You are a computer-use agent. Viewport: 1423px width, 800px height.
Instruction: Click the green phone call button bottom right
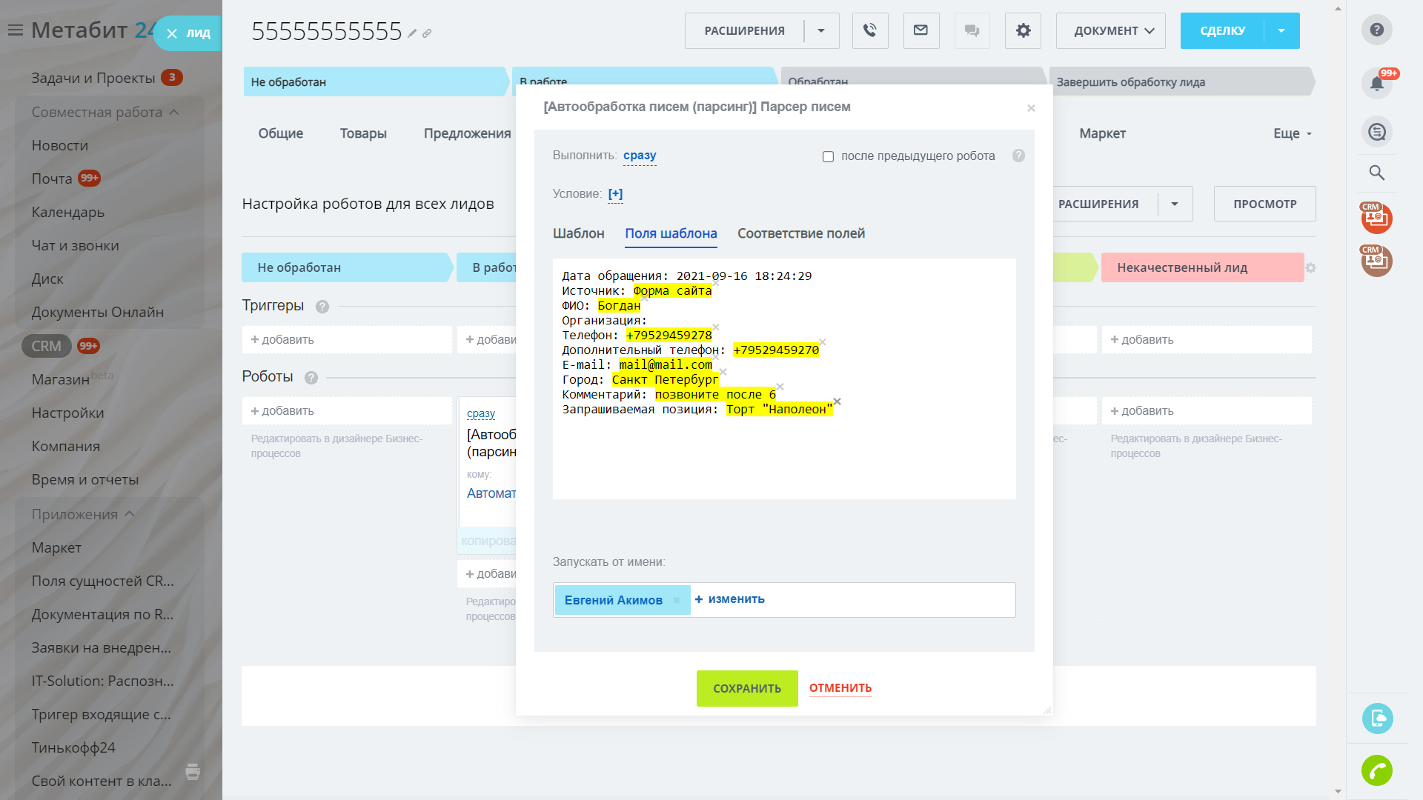coord(1376,770)
